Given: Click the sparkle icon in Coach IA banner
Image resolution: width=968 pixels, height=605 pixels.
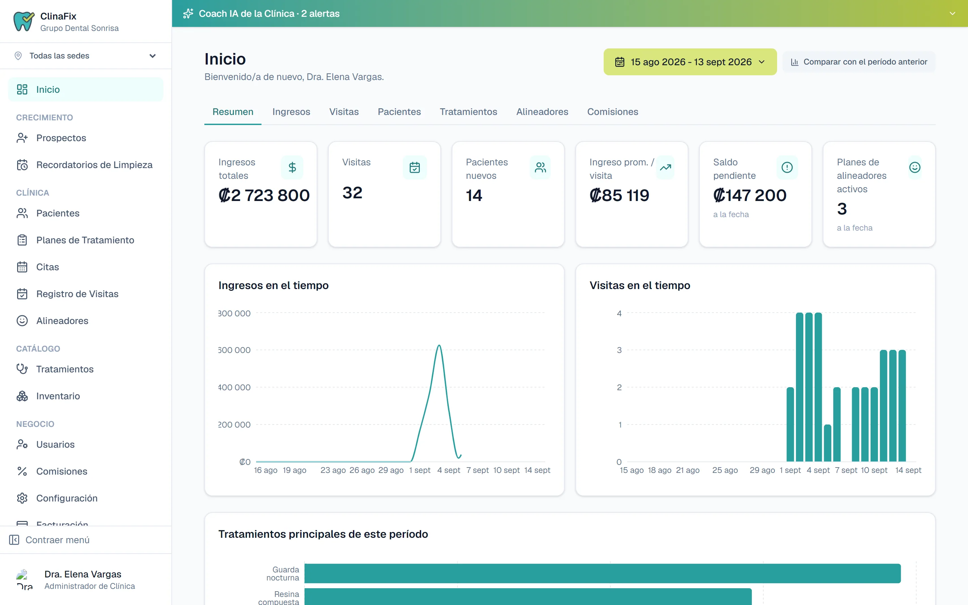Looking at the screenshot, I should pyautogui.click(x=188, y=13).
